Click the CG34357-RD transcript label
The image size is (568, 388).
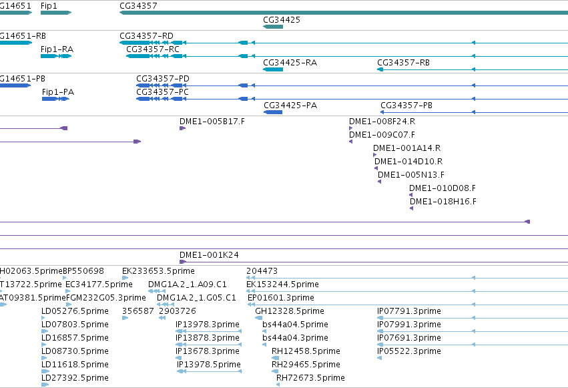click(146, 36)
